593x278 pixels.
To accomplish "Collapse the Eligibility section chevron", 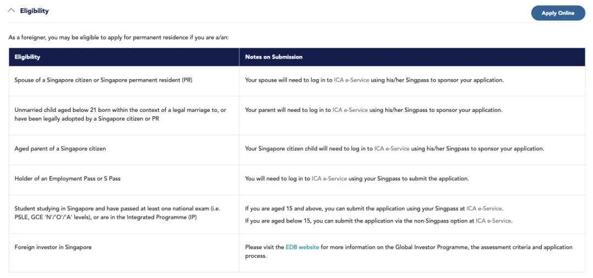I will 12,11.
